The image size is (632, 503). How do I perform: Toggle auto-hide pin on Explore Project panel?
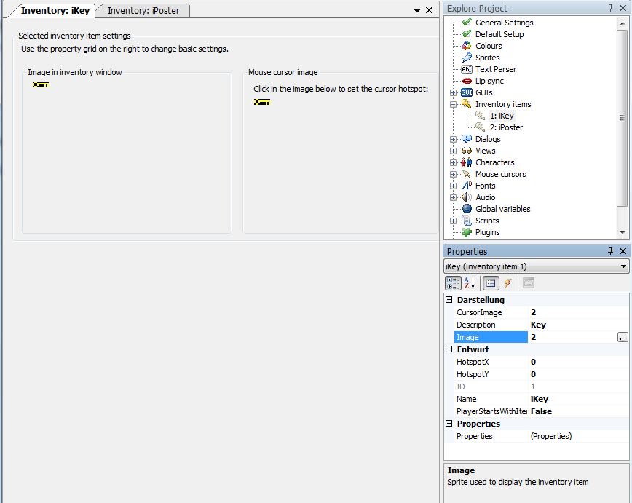pos(610,8)
